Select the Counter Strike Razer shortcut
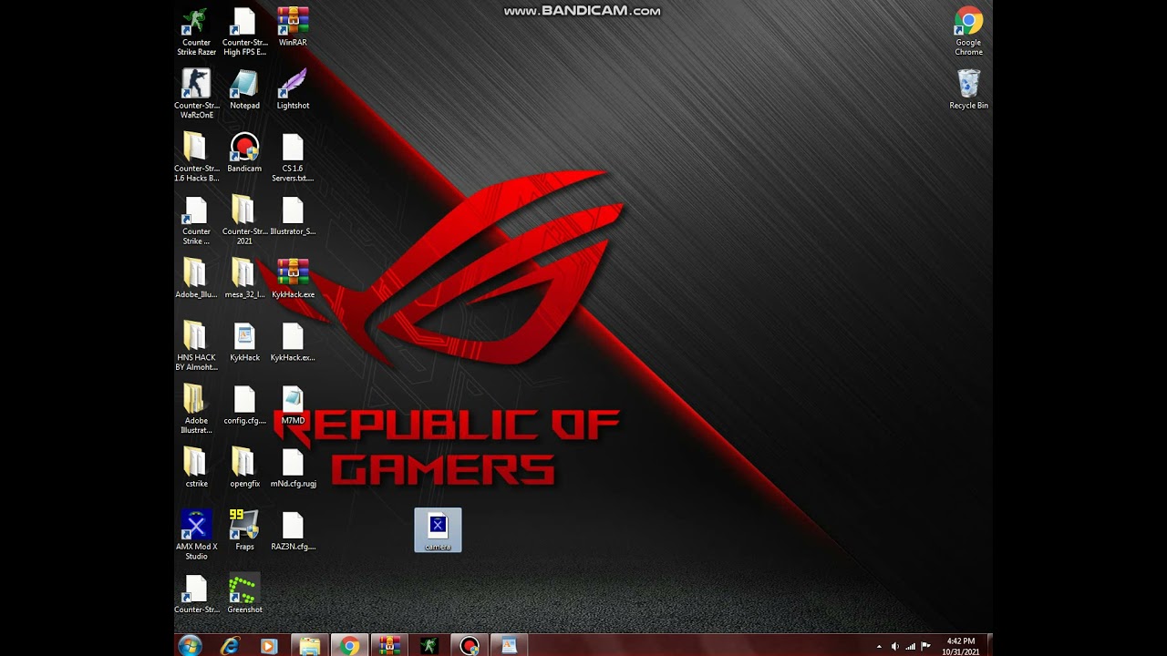The width and height of the screenshot is (1167, 656). tap(196, 31)
